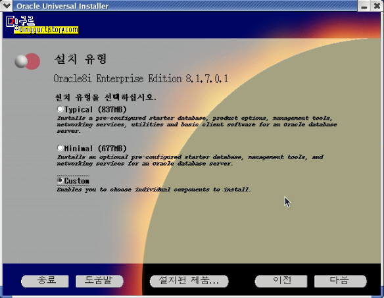This screenshot has width=384, height=298.
Task: Click the Minimal description starting 'Installs an optional'
Action: coord(190,161)
